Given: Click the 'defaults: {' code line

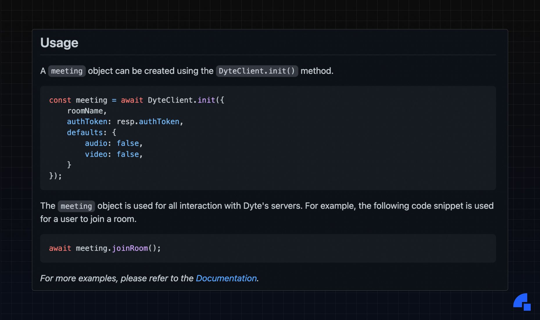Looking at the screenshot, I should click(92, 133).
